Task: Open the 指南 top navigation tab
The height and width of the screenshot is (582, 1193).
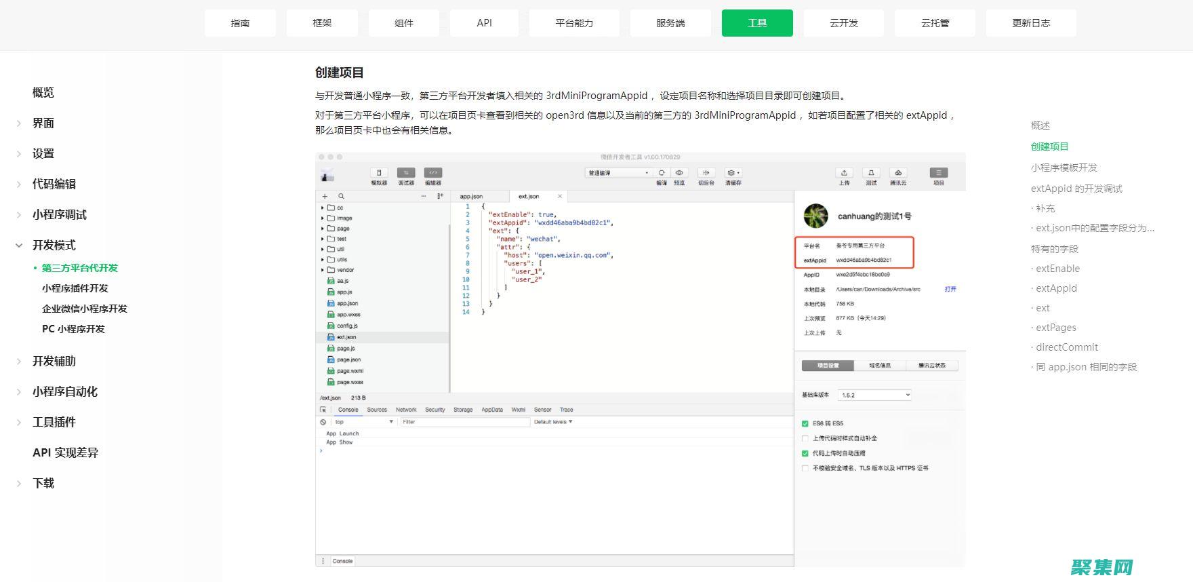Action: click(240, 23)
